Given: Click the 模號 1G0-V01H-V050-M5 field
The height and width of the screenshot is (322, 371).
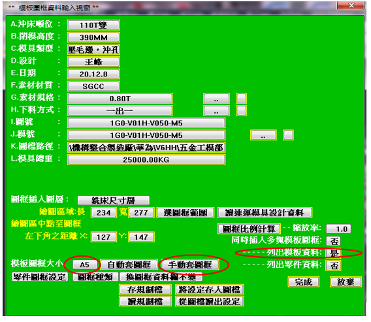Looking at the screenshot, I should point(146,135).
